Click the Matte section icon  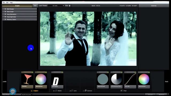(55, 91)
